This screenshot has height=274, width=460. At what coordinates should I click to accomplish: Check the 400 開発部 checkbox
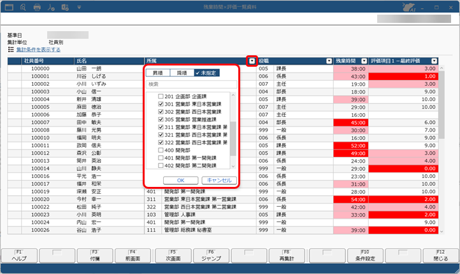pos(161,150)
